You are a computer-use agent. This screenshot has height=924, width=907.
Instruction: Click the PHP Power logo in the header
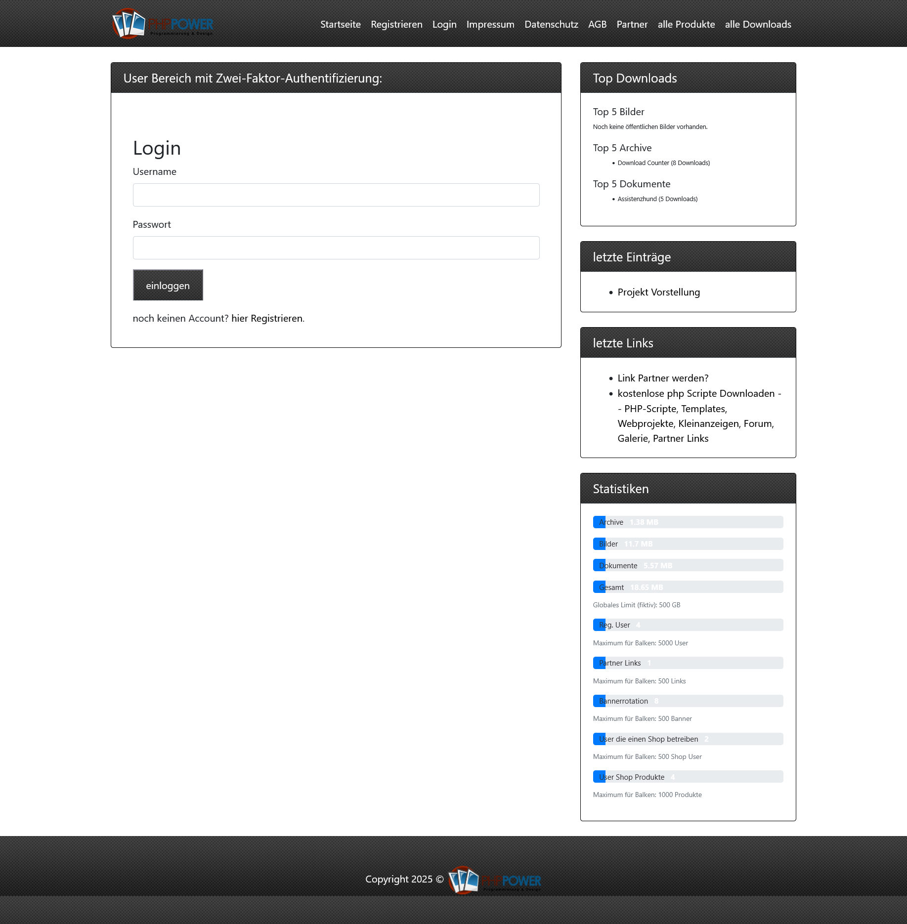pyautogui.click(x=163, y=23)
